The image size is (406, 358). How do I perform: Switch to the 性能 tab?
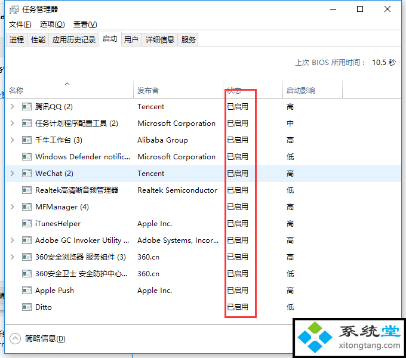pos(38,40)
